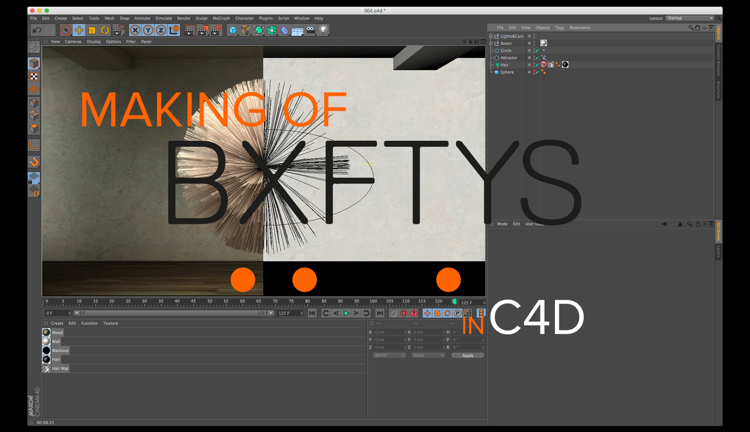Image resolution: width=750 pixels, height=432 pixels.
Task: Click stepper on X position 0 cm field
Action: (405, 332)
